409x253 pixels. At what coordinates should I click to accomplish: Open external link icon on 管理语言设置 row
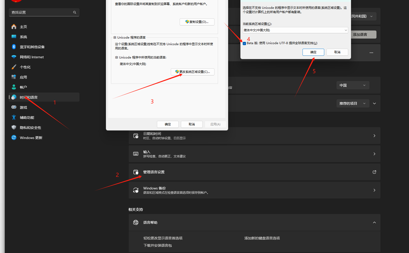coord(374,172)
